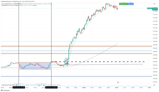
Task: Click the JPY label beside Order Block Finder pane
Action: tap(154, 85)
